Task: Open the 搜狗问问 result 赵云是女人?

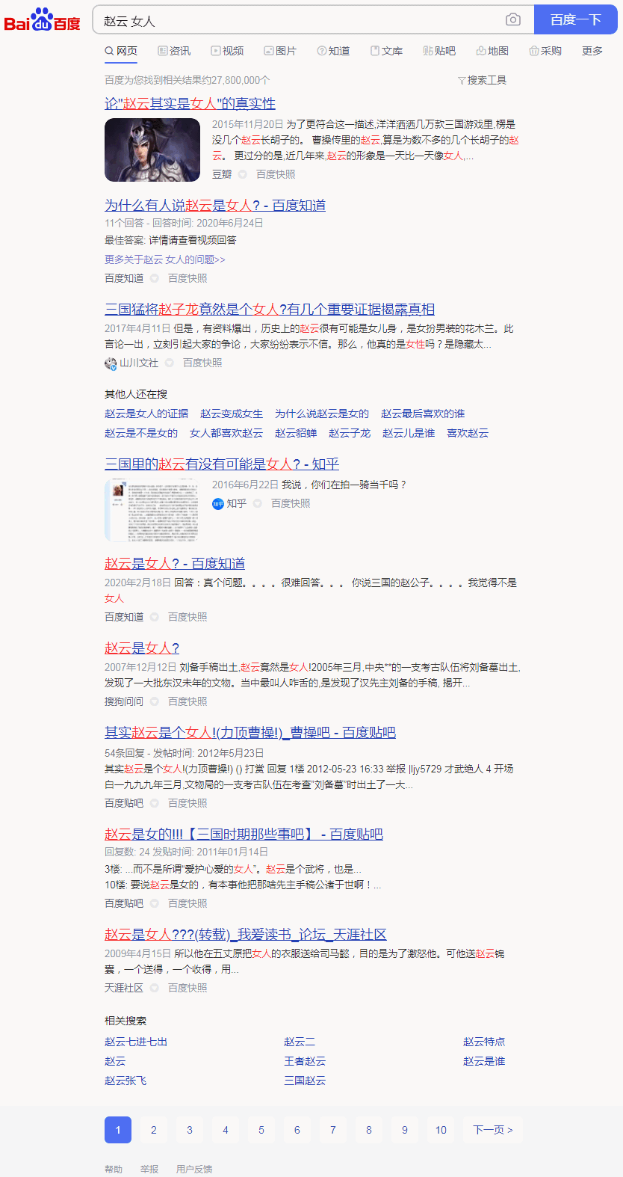Action: coord(142,648)
